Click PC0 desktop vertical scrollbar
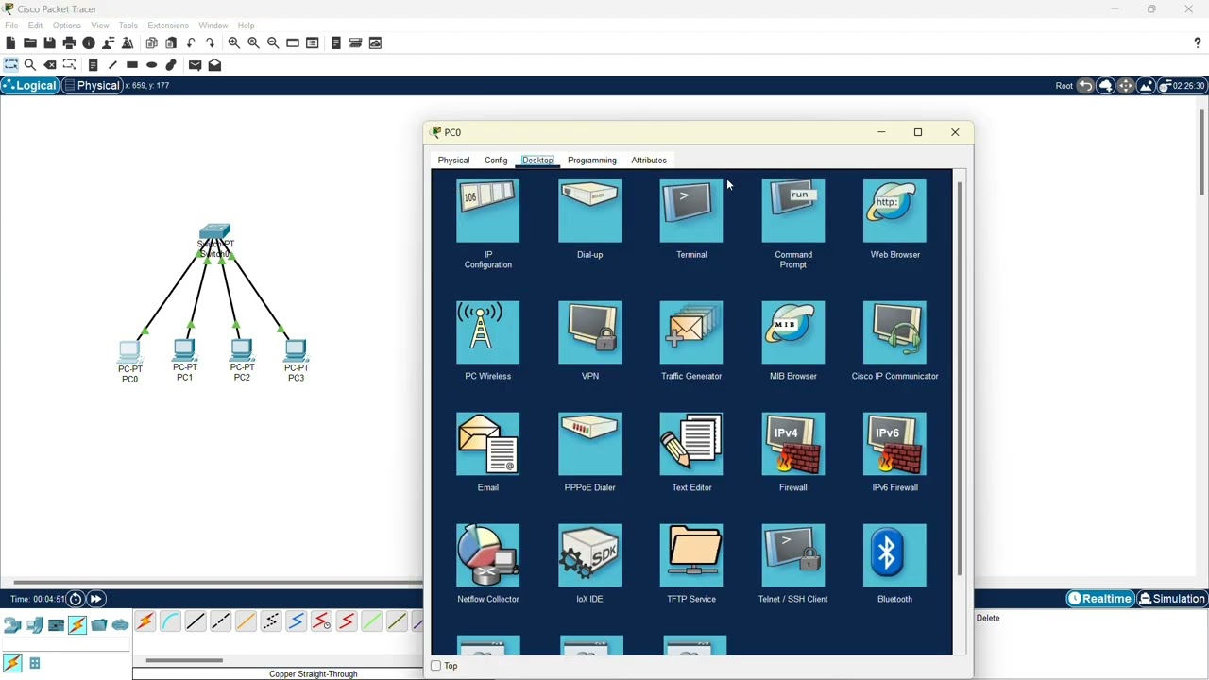The width and height of the screenshot is (1209, 680). (x=960, y=378)
